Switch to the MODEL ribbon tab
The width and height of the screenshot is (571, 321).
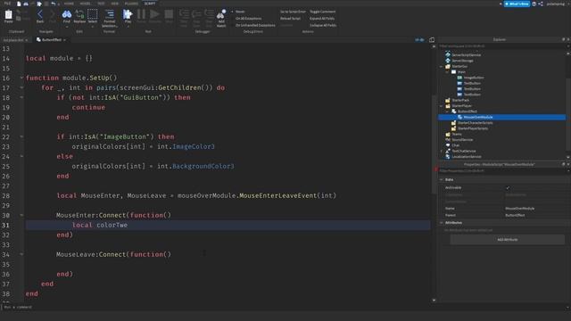85,4
